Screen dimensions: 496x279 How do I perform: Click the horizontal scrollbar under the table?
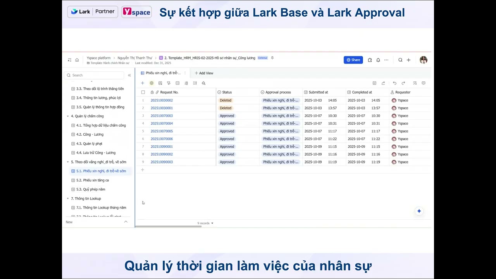tap(169, 226)
